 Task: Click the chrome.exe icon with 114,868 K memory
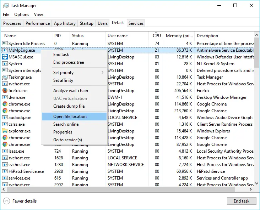pos(5,104)
